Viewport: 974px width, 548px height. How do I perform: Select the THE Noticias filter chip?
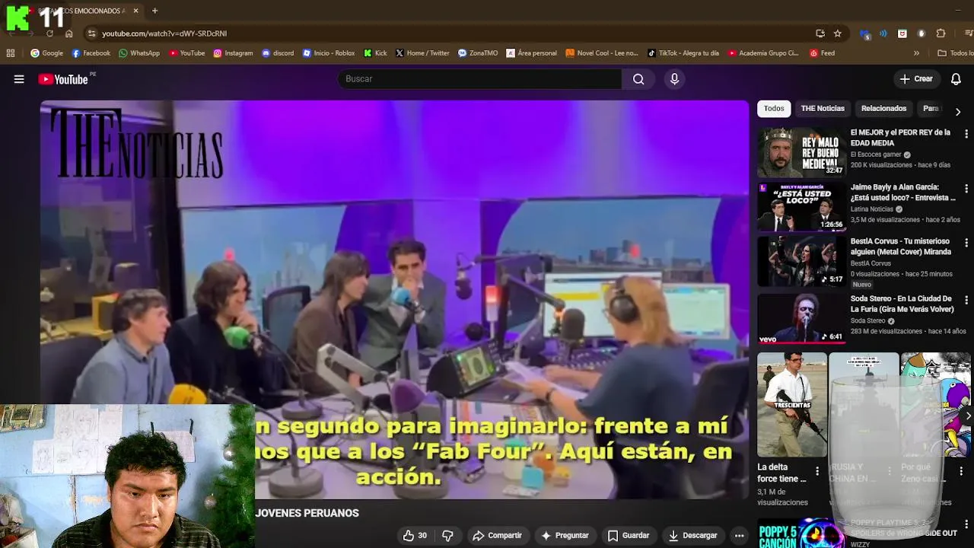823,109
